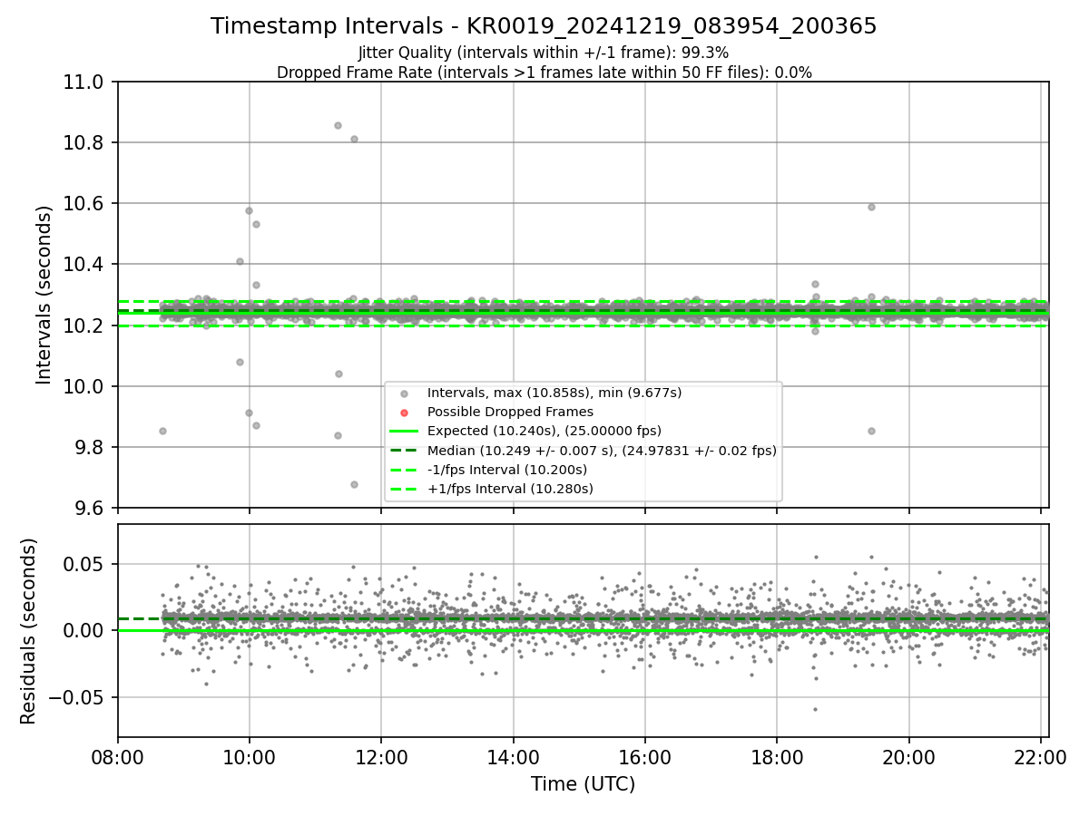Click the red 'Possible Dropped Frames' legend marker
1089x816 pixels.
[404, 412]
